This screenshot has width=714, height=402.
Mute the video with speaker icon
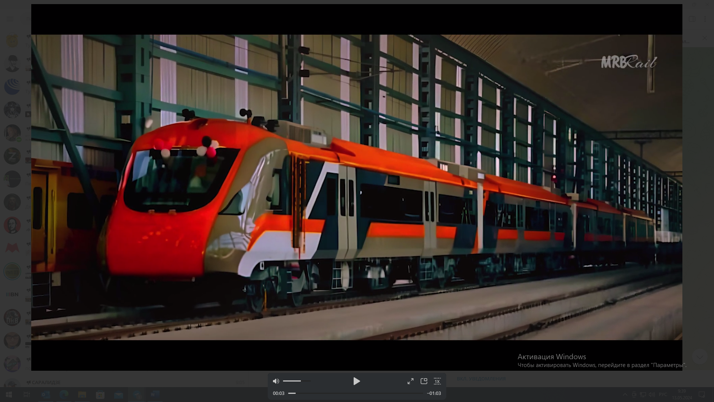(x=276, y=381)
